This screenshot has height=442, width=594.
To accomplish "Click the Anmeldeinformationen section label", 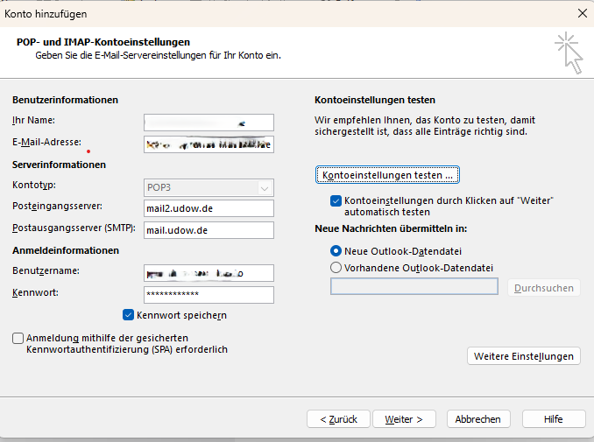I will (x=66, y=250).
